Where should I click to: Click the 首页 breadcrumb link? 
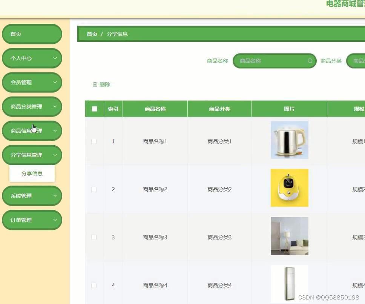[x=92, y=34]
